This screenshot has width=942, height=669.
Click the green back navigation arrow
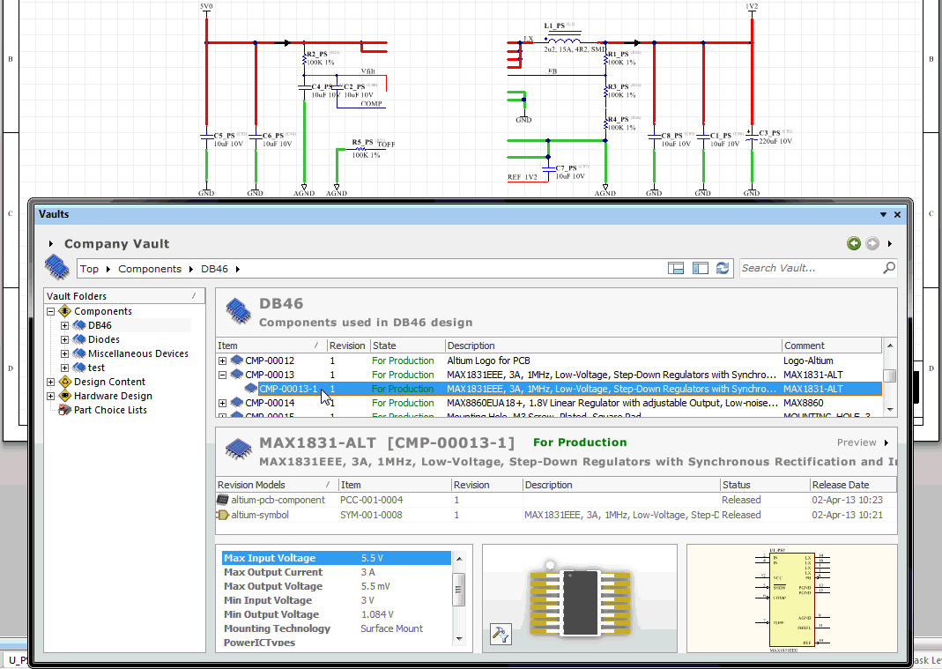(x=853, y=243)
